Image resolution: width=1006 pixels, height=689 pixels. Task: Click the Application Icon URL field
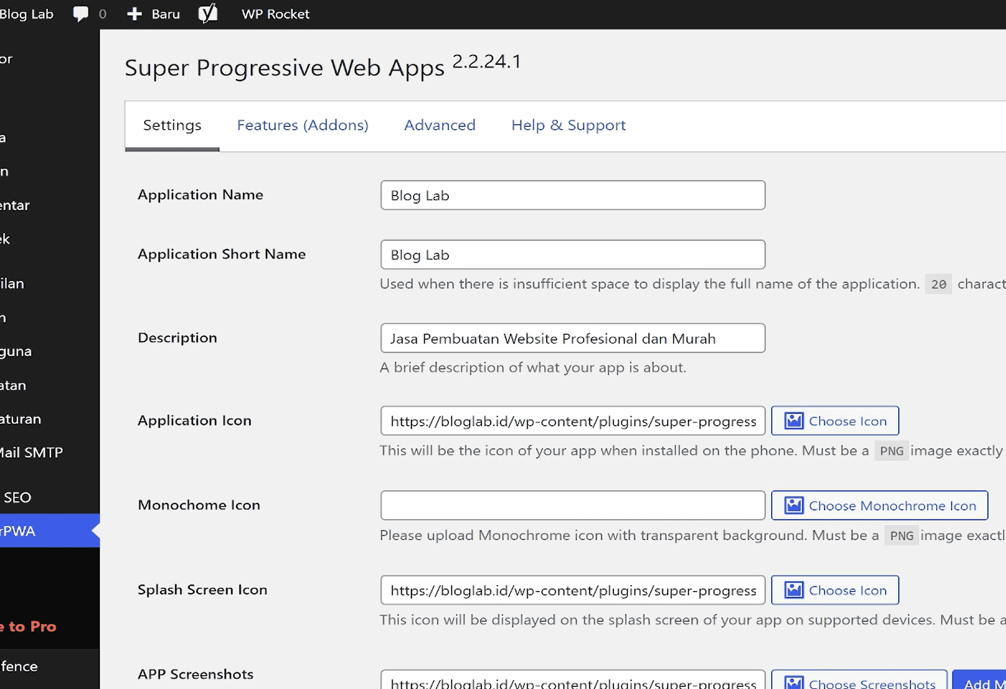(x=573, y=421)
